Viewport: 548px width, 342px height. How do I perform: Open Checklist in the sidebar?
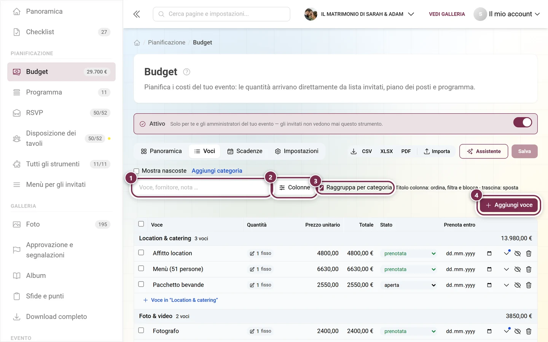[x=61, y=32]
